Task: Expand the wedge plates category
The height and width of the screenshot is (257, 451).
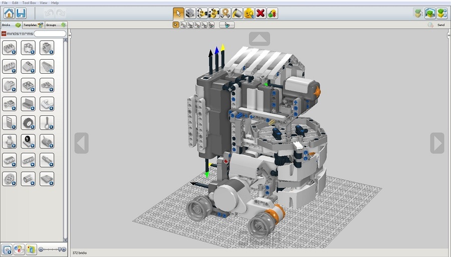Action: [x=47, y=85]
